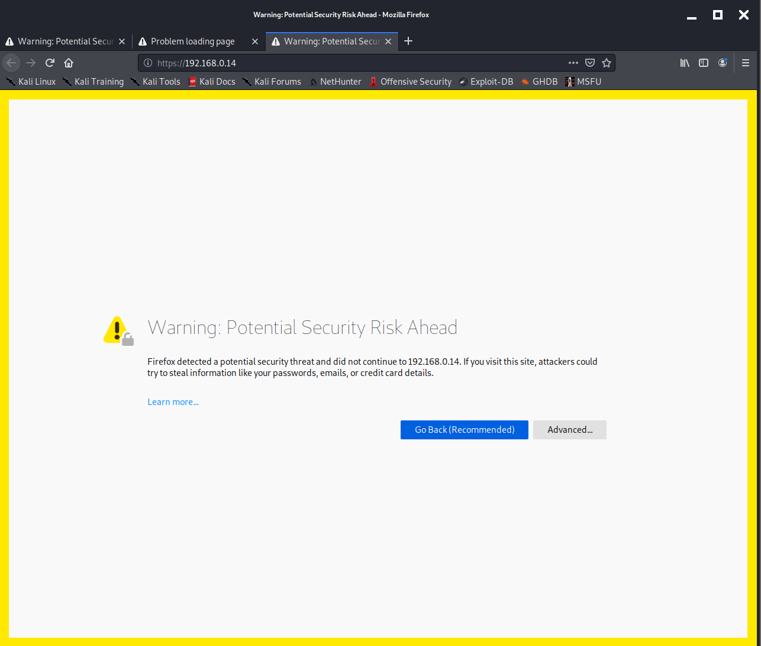Open a new browser tab
This screenshot has height=646, width=761.
(408, 41)
